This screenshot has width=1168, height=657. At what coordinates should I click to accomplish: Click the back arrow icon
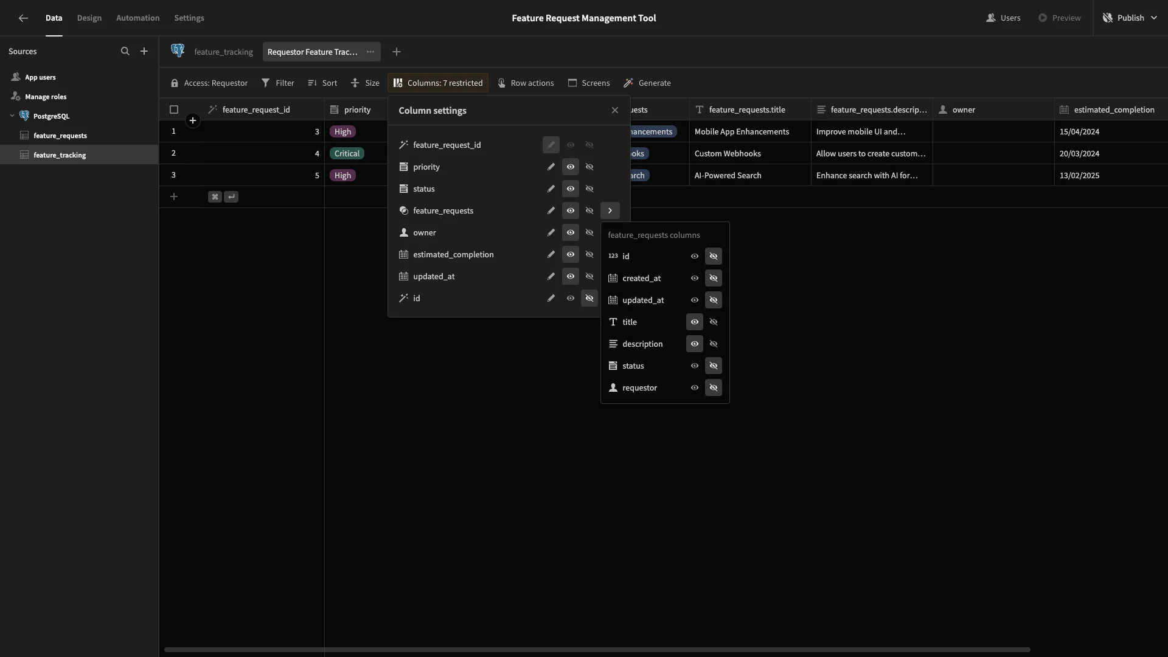tap(23, 18)
